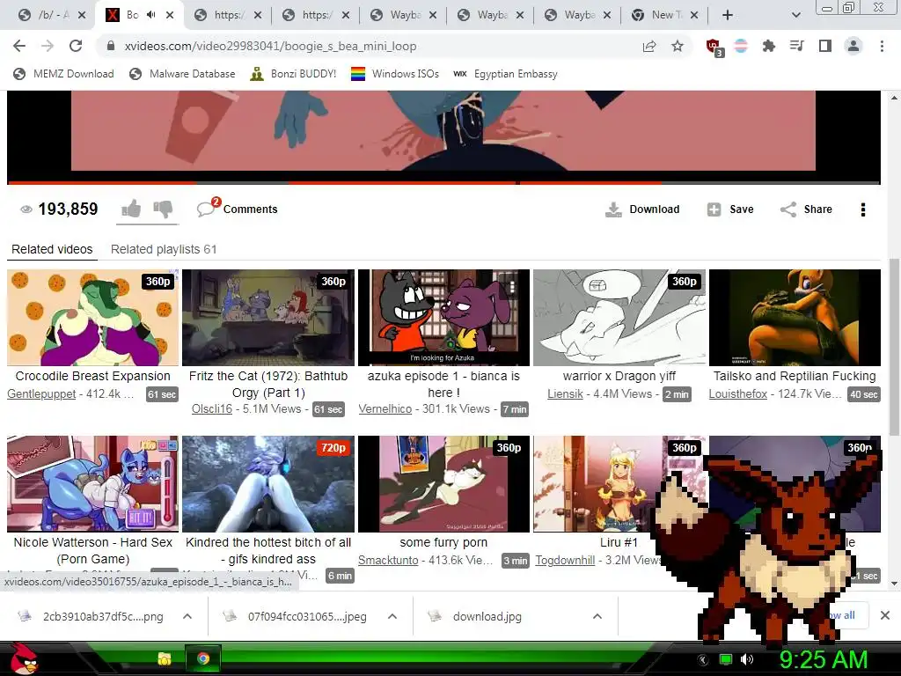Go back to the previous page
901x676 pixels.
click(x=19, y=46)
